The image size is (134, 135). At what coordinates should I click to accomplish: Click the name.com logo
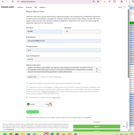(x=8, y=7)
